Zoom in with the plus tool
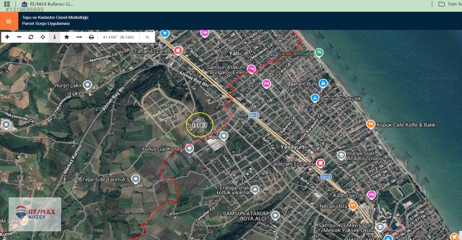Viewport: 462px width, 240px height. [8, 37]
